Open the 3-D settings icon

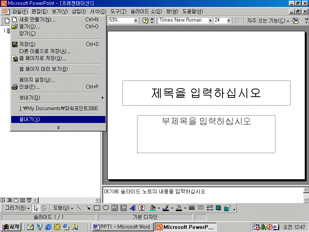[227, 208]
